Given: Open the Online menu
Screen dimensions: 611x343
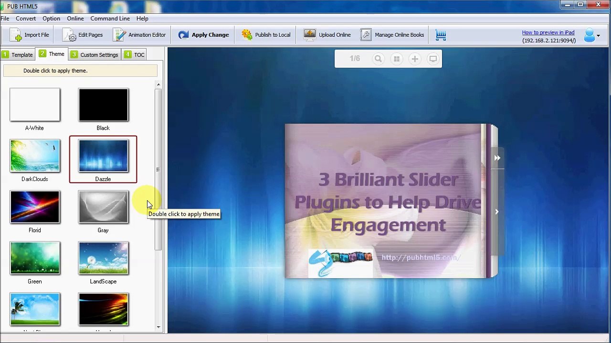Looking at the screenshot, I should tap(75, 19).
